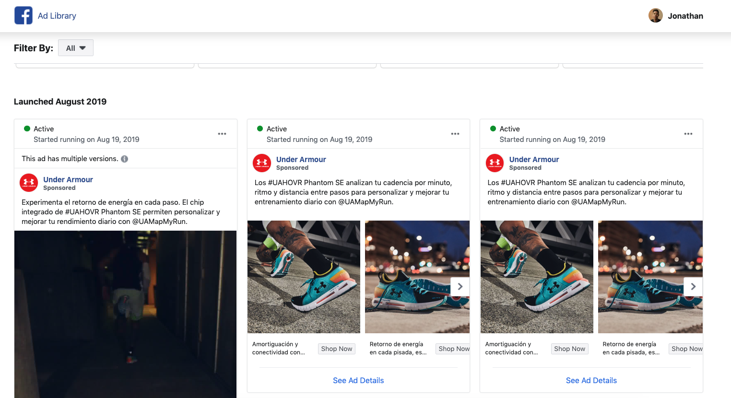Open Jonathan's profile avatar
This screenshot has width=731, height=398.
tap(655, 15)
